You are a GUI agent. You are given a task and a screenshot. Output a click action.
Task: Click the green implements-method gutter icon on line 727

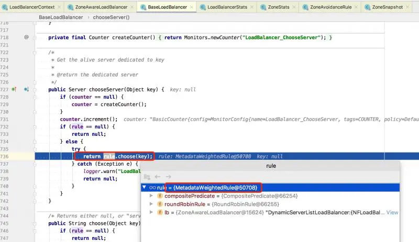(14, 89)
